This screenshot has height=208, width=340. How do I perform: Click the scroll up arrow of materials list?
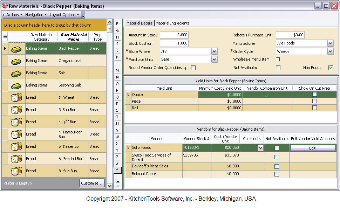point(109,22)
